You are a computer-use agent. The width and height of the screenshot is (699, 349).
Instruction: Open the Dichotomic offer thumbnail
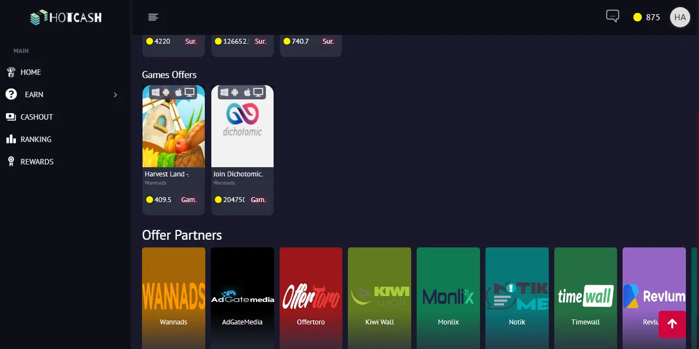242,126
